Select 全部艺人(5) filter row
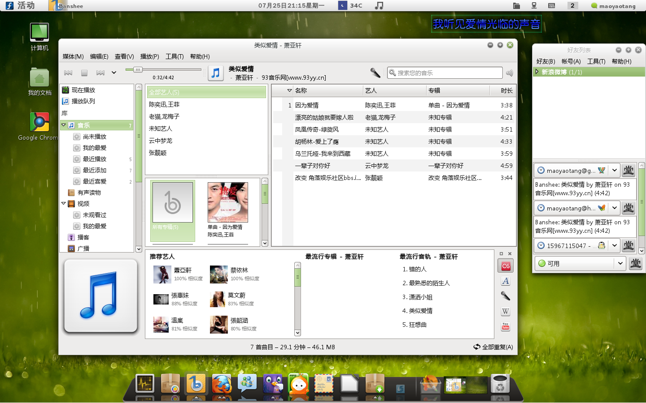 (206, 92)
